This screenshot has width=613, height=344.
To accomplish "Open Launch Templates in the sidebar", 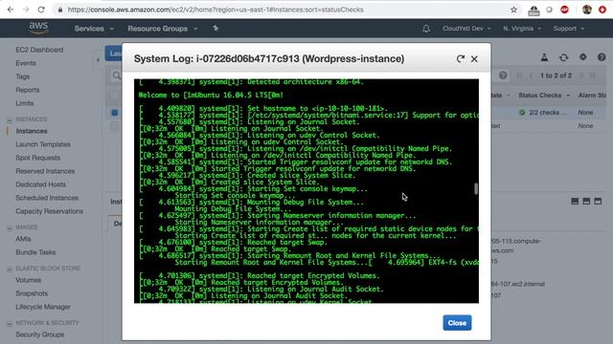I will (x=43, y=144).
